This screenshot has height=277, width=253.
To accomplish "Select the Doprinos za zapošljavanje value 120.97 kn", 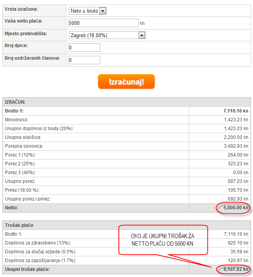I will tap(238, 261).
